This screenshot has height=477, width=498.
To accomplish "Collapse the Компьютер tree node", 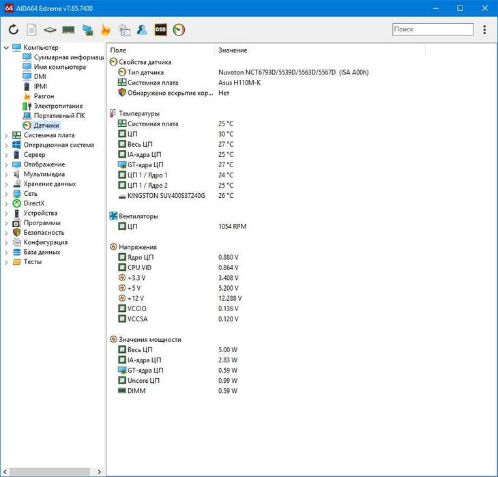I will pyautogui.click(x=6, y=48).
